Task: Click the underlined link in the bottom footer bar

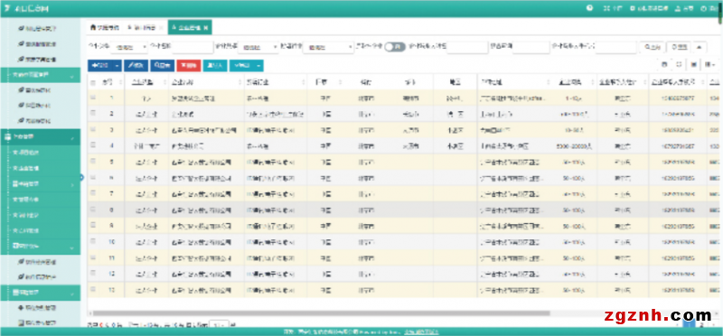Action: (421, 331)
